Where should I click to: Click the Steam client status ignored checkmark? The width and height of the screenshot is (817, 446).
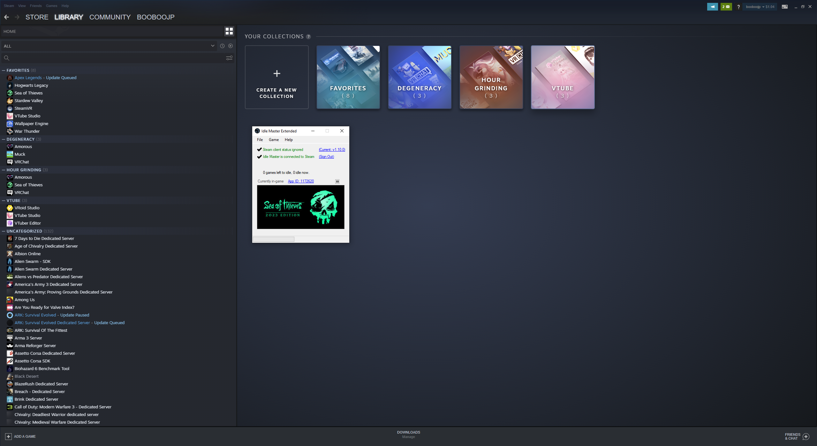tap(259, 149)
